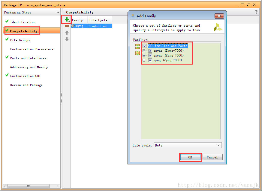The image size is (262, 191).
Task: Maximize the Package IP window
Action: [x=242, y=5]
